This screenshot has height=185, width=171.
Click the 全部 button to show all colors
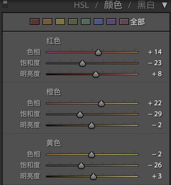point(138,22)
